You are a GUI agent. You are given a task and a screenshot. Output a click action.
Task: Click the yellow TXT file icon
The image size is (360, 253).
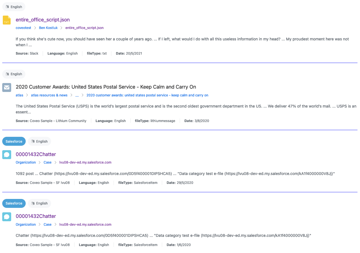click(6, 20)
